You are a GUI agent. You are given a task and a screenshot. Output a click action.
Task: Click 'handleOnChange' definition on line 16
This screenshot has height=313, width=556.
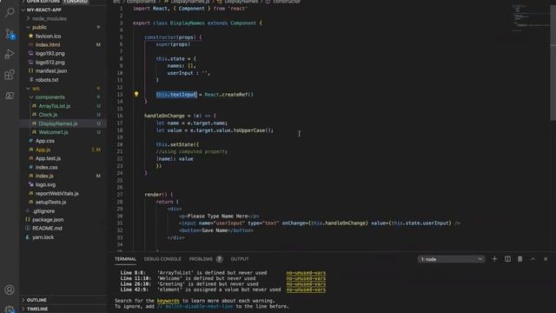click(164, 116)
